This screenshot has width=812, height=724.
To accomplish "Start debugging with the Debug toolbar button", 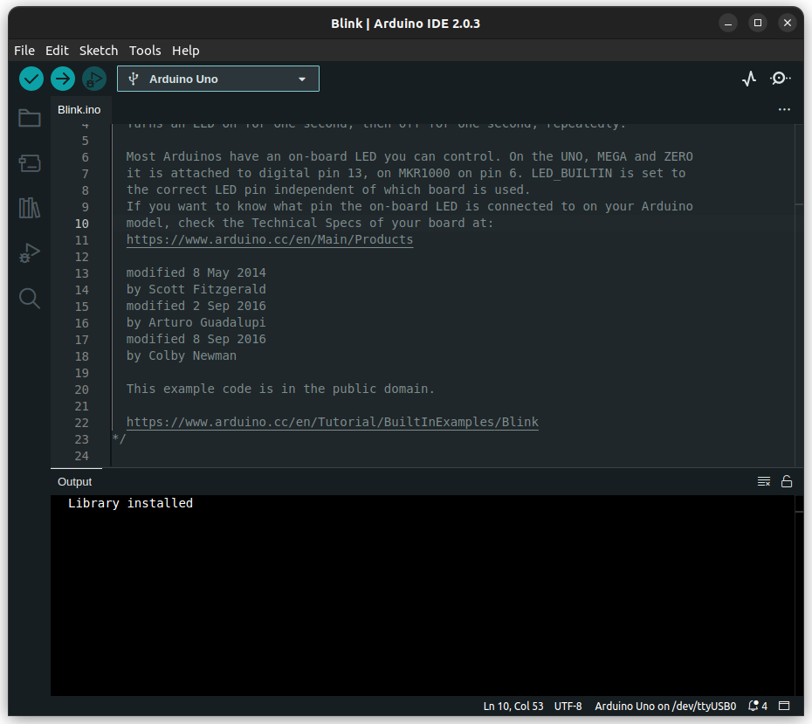I will (x=94, y=79).
